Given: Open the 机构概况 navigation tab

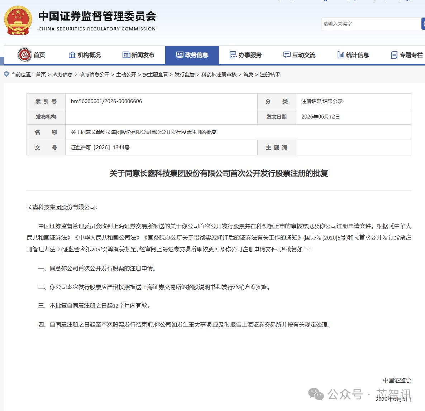Looking at the screenshot, I should click(85, 55).
